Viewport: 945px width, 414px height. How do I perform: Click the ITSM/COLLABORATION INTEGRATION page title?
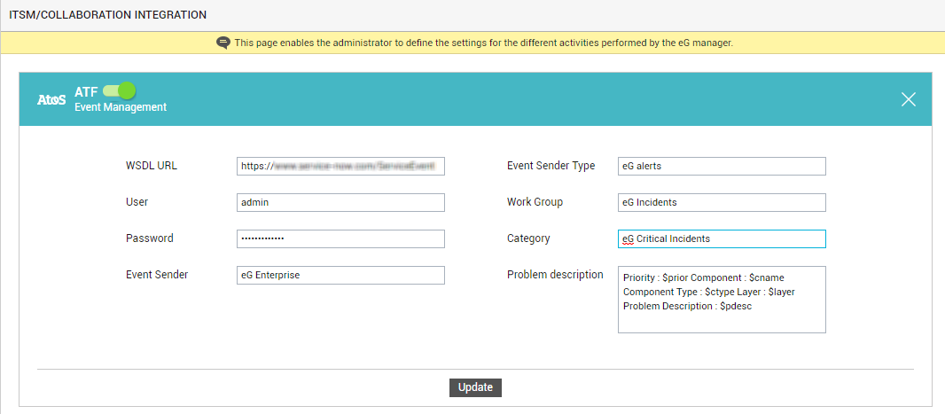(x=108, y=15)
